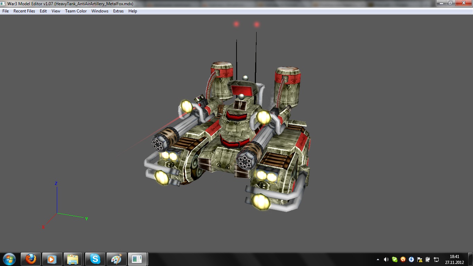Show hidden system tray icons
This screenshot has width=473, height=266.
pos(378,259)
